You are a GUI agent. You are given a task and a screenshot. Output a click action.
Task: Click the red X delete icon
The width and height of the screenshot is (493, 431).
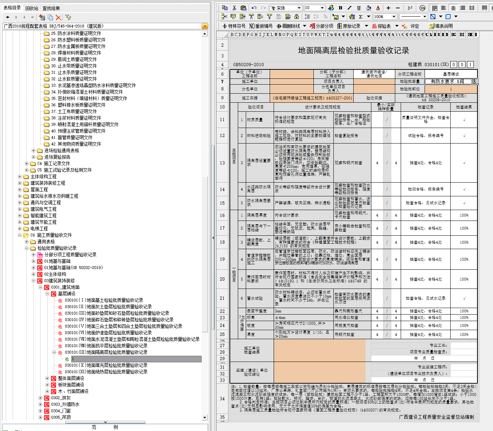pos(59,17)
